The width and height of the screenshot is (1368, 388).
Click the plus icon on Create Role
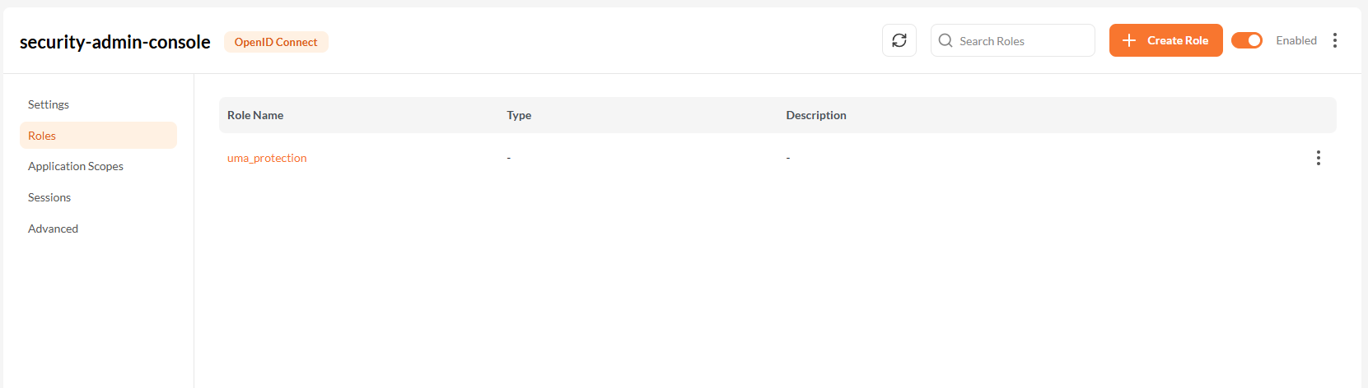tap(1128, 40)
